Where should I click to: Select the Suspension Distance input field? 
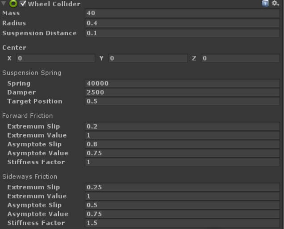point(182,33)
